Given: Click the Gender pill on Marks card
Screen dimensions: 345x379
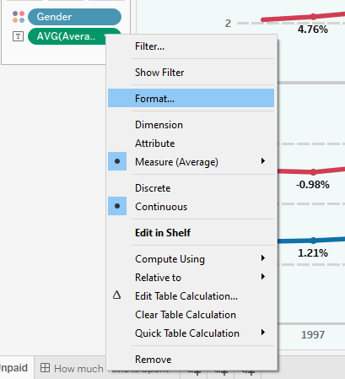Looking at the screenshot, I should 74,17.
